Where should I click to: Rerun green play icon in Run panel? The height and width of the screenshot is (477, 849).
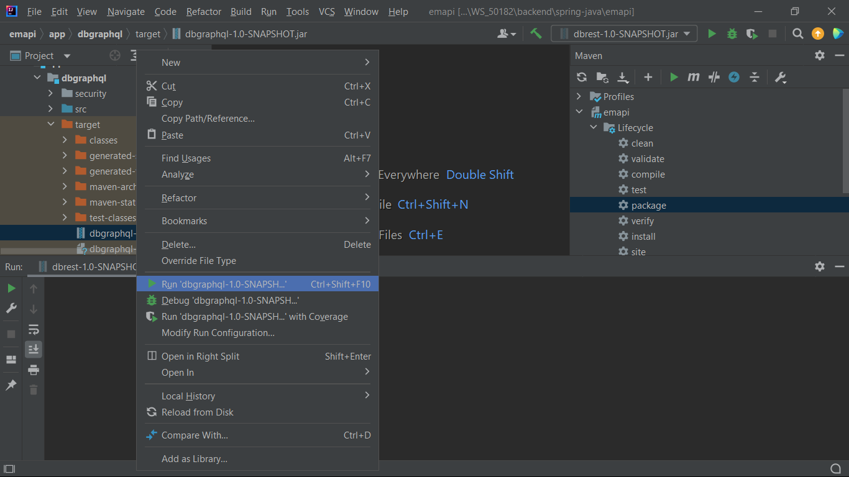tap(11, 288)
